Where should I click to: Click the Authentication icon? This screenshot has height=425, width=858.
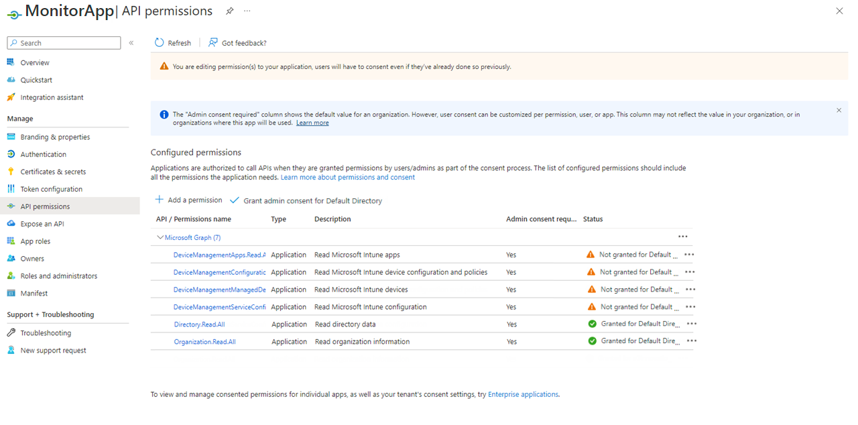11,154
